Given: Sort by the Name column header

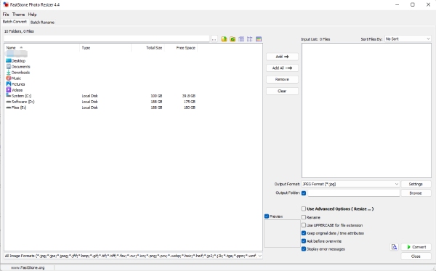Looking at the screenshot, I should pyautogui.click(x=42, y=48).
